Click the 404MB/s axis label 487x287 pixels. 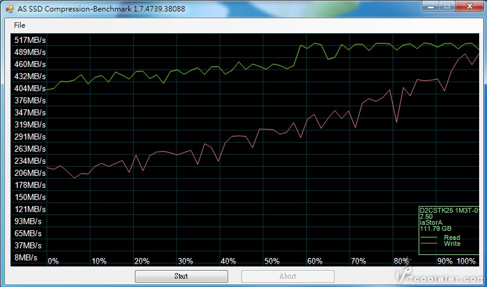[30, 88]
